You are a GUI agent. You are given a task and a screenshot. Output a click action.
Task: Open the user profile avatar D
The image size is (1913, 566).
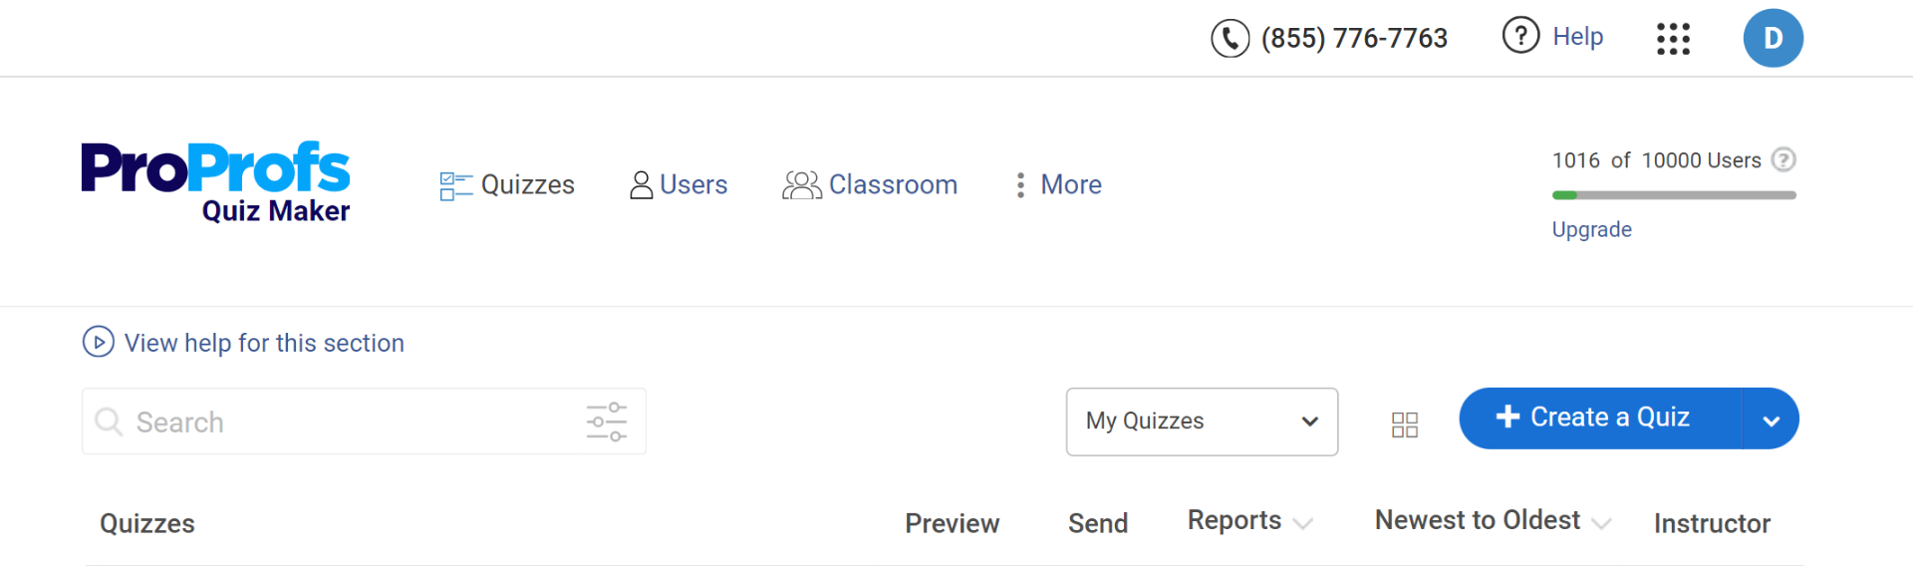tap(1773, 39)
